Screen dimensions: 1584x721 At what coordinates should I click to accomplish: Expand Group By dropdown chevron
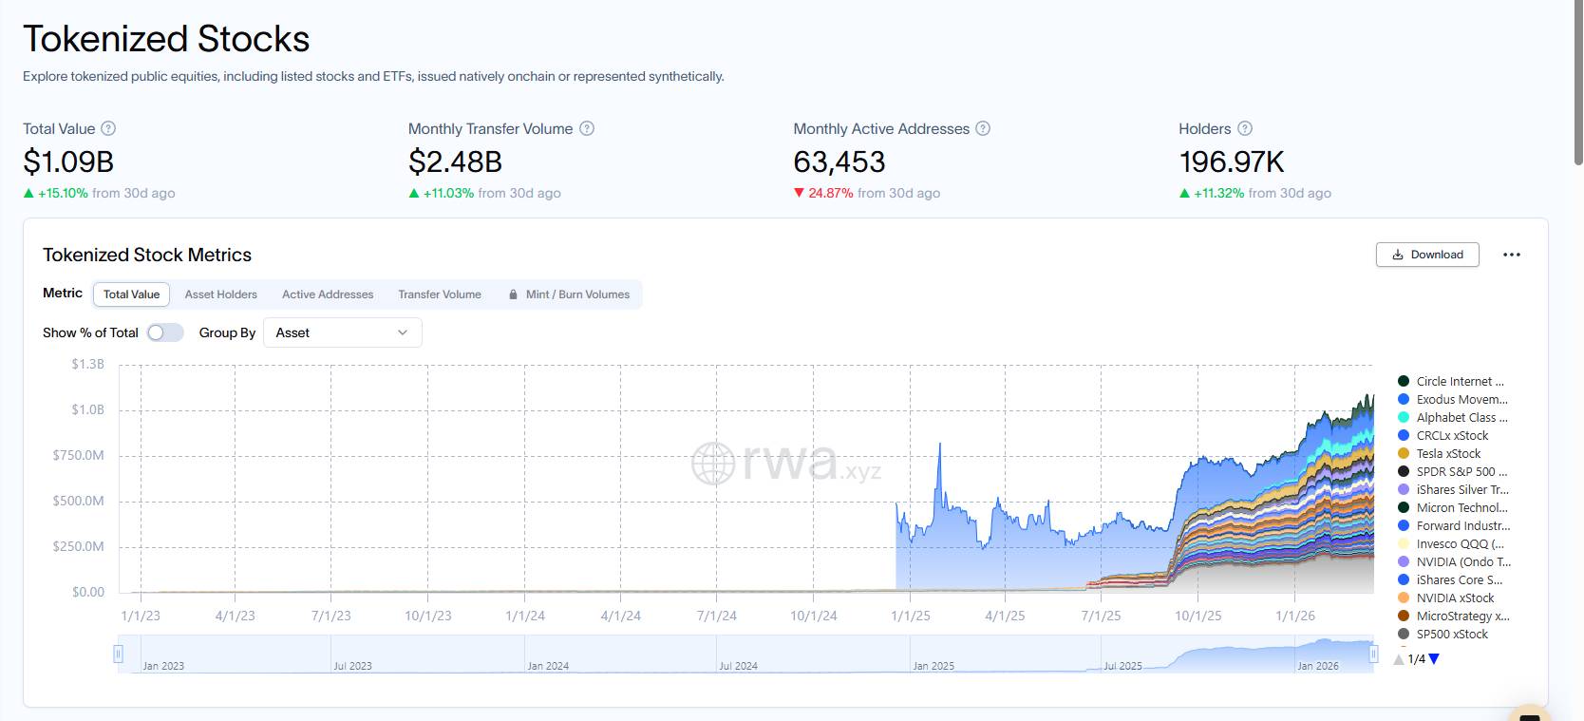[403, 332]
